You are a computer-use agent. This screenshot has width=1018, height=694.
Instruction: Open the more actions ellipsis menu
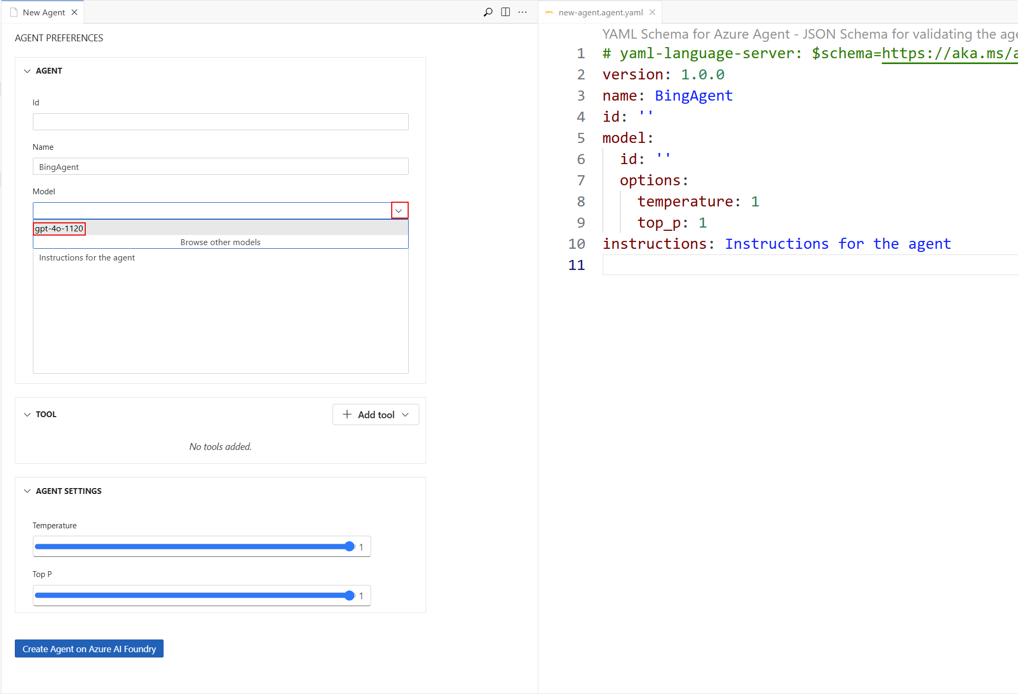click(522, 12)
